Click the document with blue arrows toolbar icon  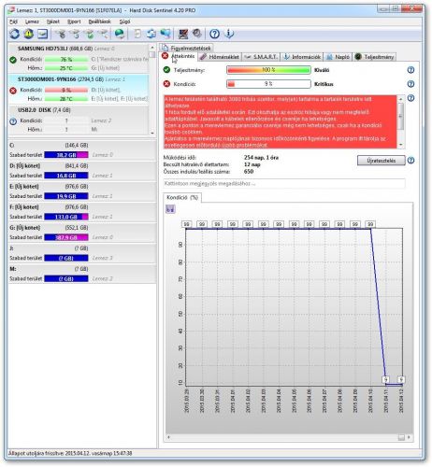(x=151, y=34)
